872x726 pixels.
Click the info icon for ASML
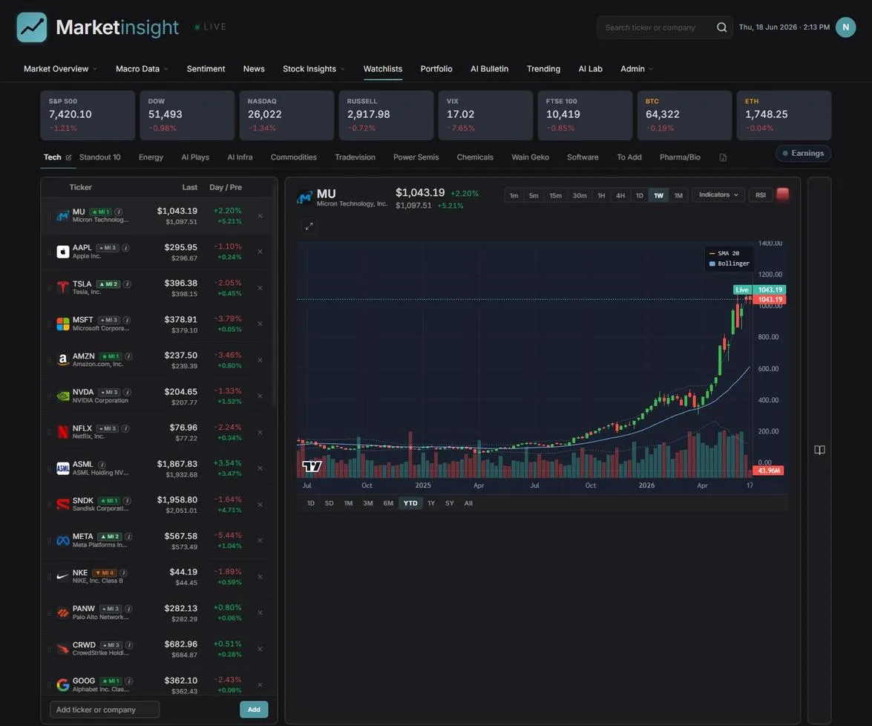pyautogui.click(x=102, y=465)
